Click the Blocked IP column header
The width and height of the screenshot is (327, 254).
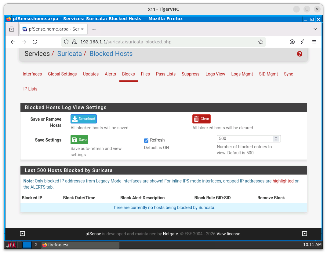click(32, 198)
